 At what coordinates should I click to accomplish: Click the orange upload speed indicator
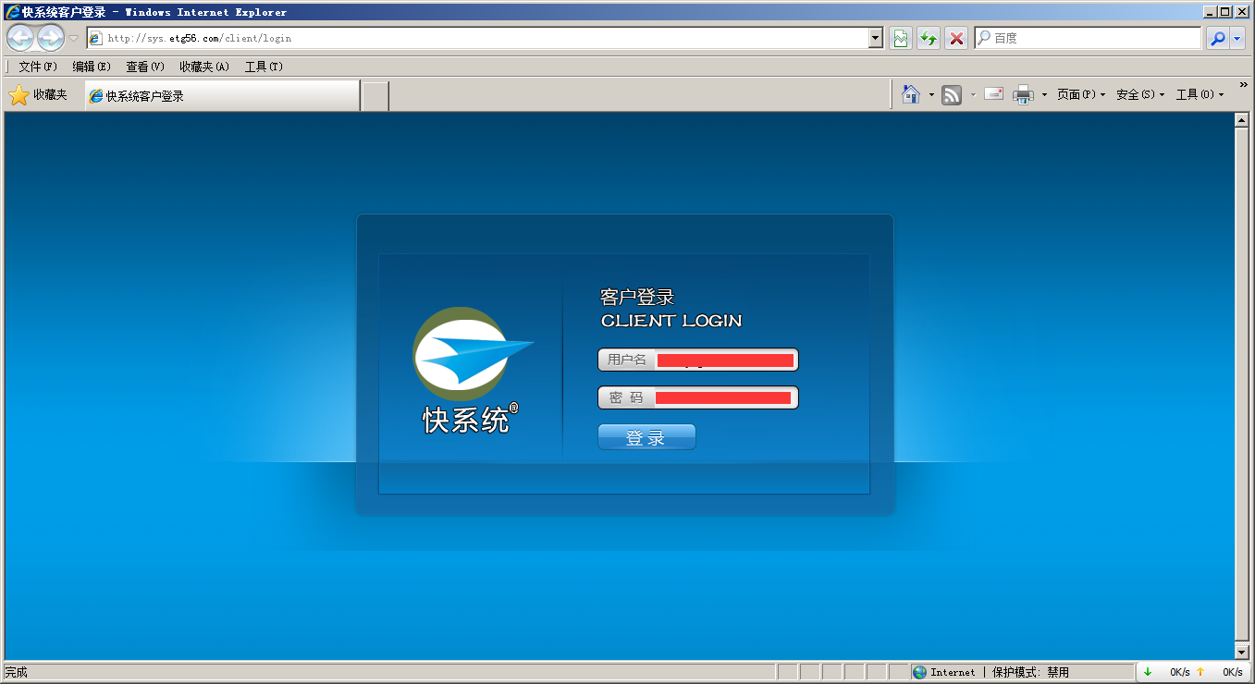coord(1200,672)
